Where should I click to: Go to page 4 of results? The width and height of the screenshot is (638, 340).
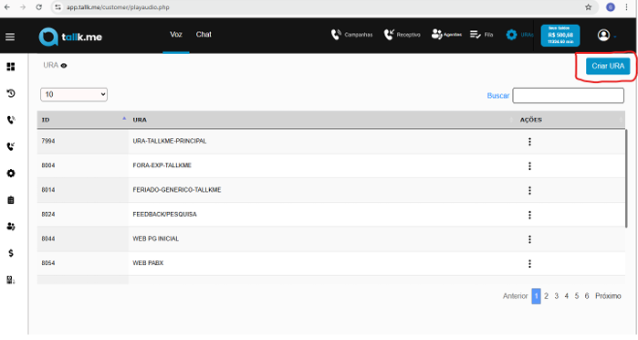[567, 296]
